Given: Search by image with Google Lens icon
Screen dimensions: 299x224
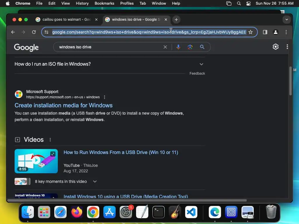Looking at the screenshot, I should (190, 47).
